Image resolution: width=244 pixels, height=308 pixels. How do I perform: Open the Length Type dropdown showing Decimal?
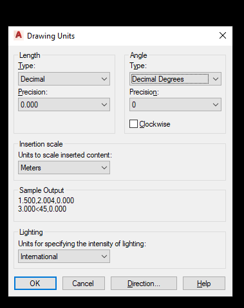click(x=64, y=79)
